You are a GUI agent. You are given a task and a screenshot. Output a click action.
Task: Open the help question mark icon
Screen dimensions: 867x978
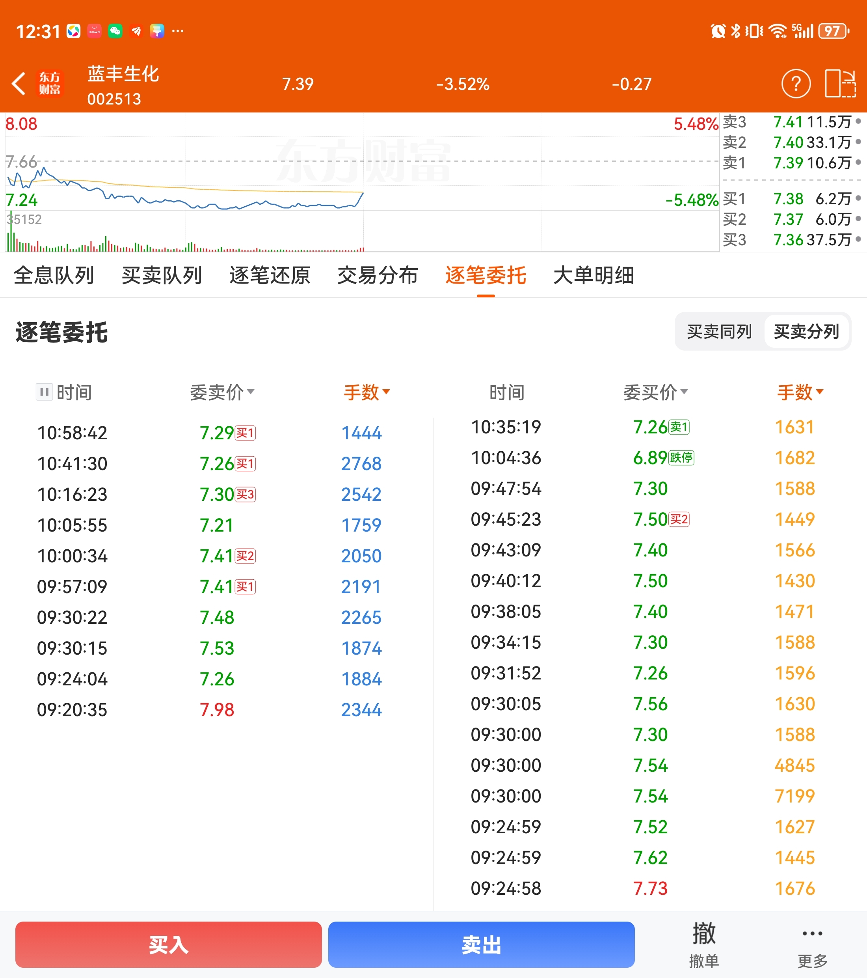pos(795,84)
